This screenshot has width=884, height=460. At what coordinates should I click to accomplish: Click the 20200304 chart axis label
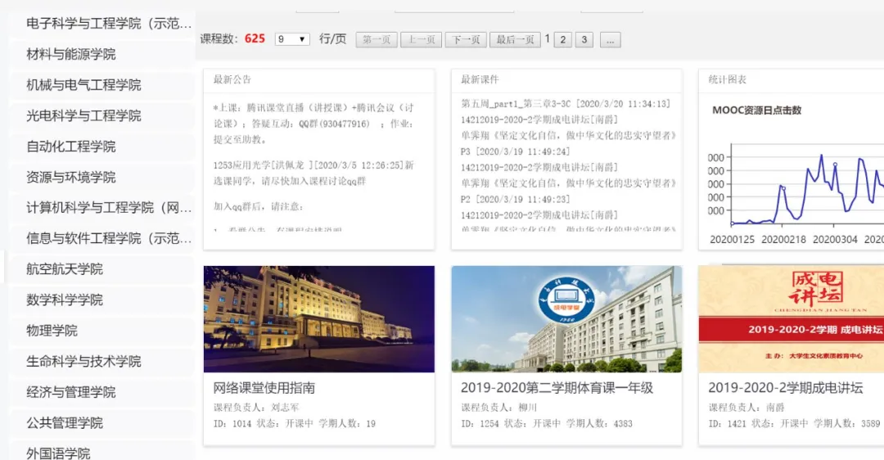coord(835,240)
